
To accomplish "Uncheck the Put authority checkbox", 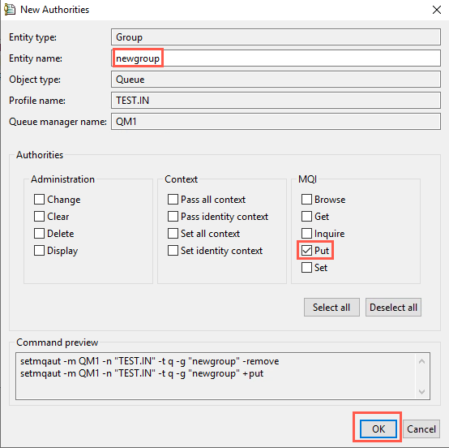I will [x=306, y=251].
